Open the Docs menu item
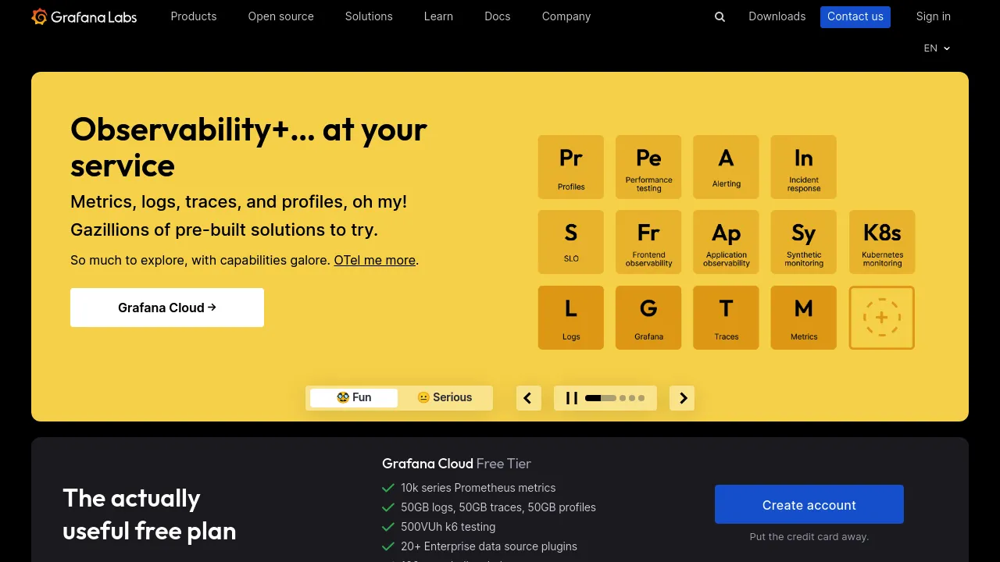Image resolution: width=1000 pixels, height=562 pixels. [x=498, y=16]
